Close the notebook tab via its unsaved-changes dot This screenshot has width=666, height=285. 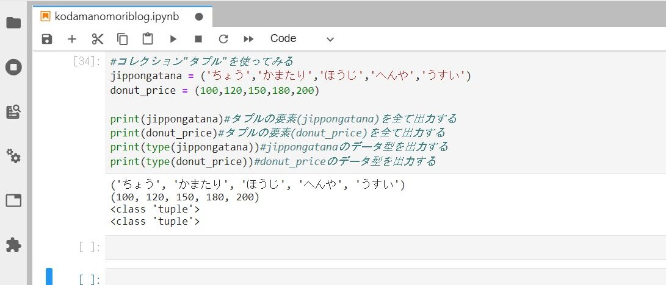click(x=199, y=16)
